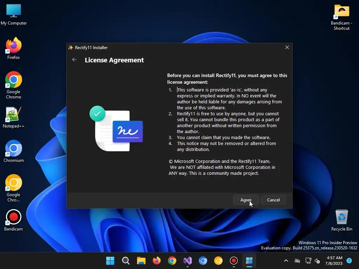Click 'Before you can install Rectify11' text
The height and width of the screenshot is (269, 359).
click(x=202, y=76)
